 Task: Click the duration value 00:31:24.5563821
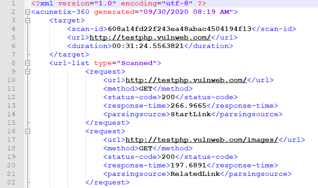148,46
